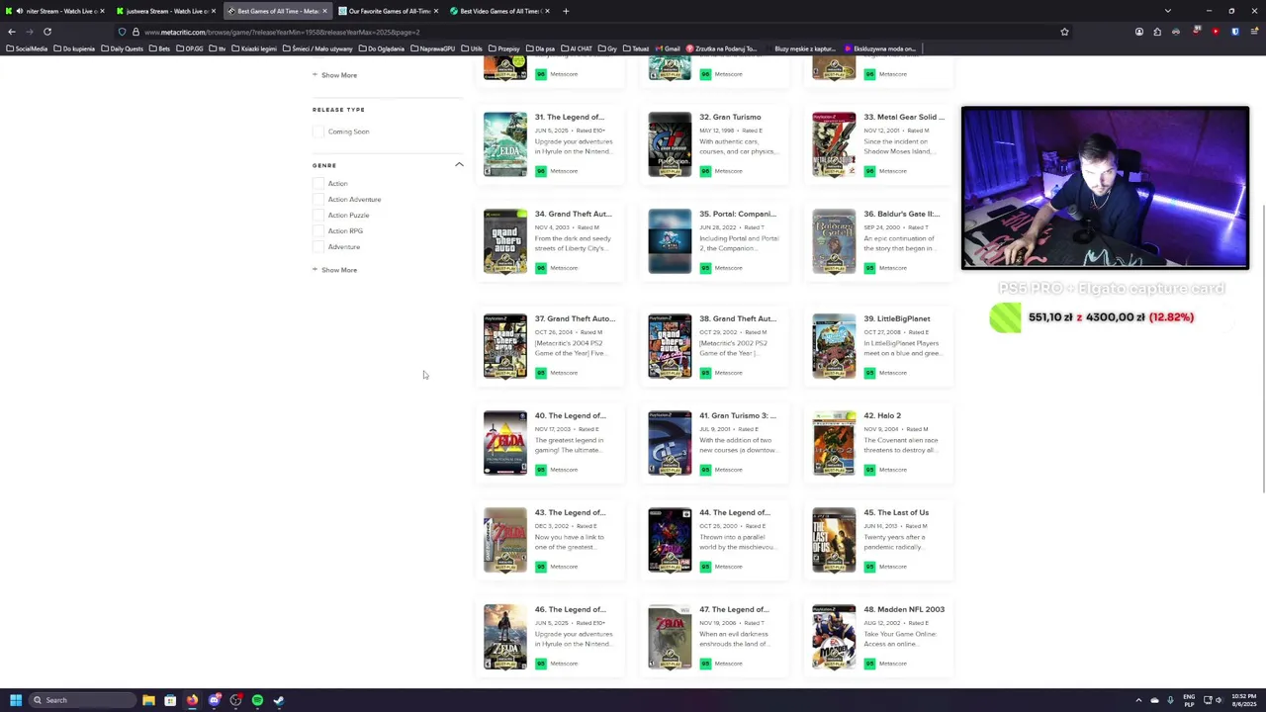Open the list all tabs dropdown
This screenshot has width=1266, height=712.
(x=1167, y=11)
